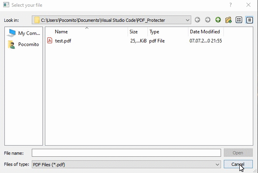Click the 'pdf File' type cell

click(157, 41)
